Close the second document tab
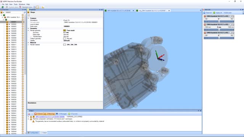This screenshot has width=244, height=137. (x=169, y=11)
